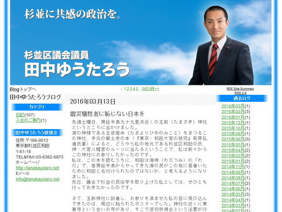
Task: Open the 2015年04月 archive
Action: pos(233,150)
